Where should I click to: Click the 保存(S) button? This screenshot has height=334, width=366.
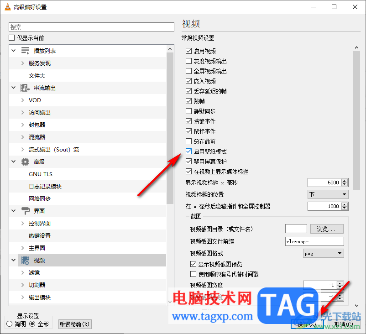pos(307,324)
